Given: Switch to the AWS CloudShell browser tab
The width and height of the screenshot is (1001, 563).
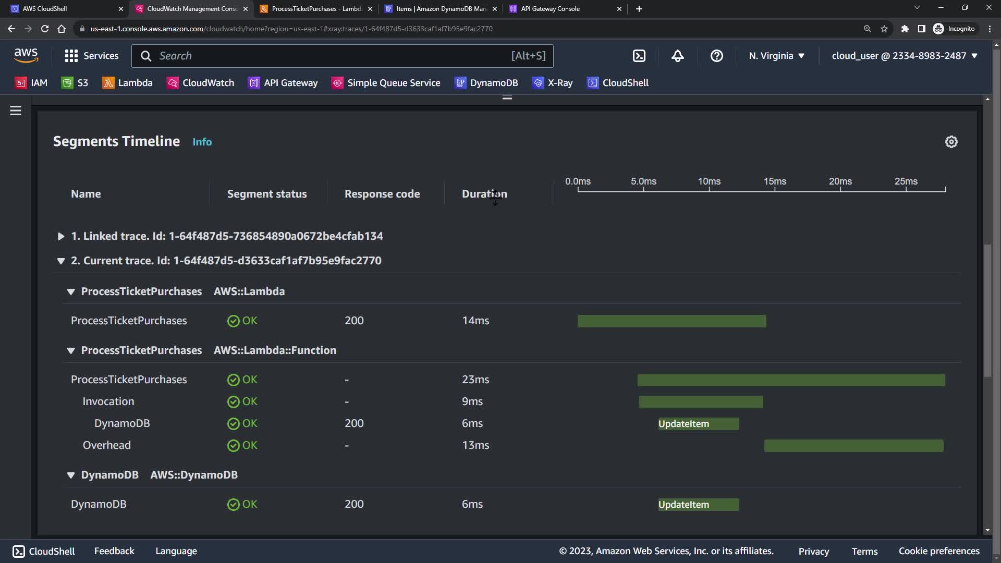Looking at the screenshot, I should coord(45,9).
